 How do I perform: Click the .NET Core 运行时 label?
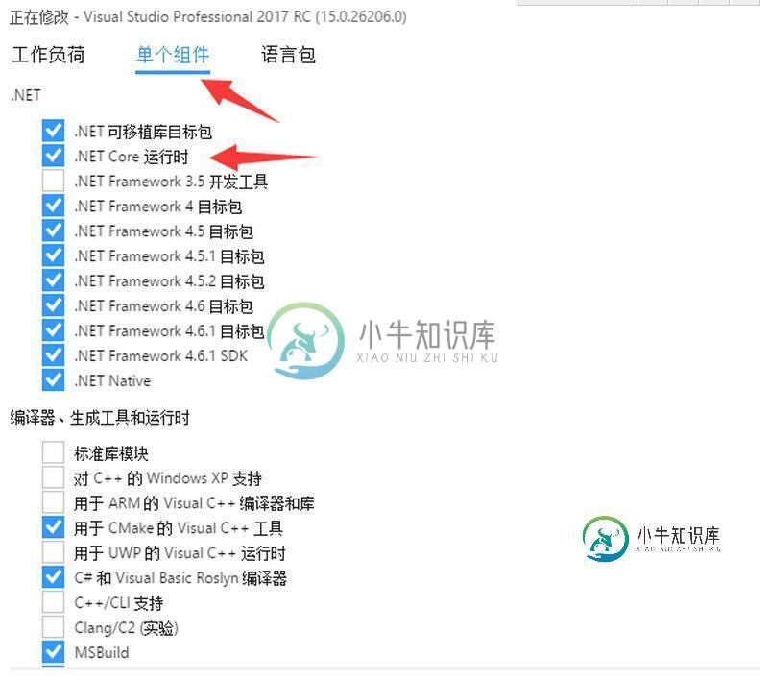[132, 157]
